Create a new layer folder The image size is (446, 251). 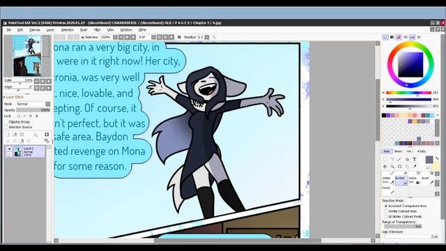[x=22, y=135]
